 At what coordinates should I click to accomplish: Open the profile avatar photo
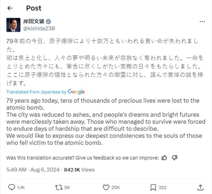13,24
